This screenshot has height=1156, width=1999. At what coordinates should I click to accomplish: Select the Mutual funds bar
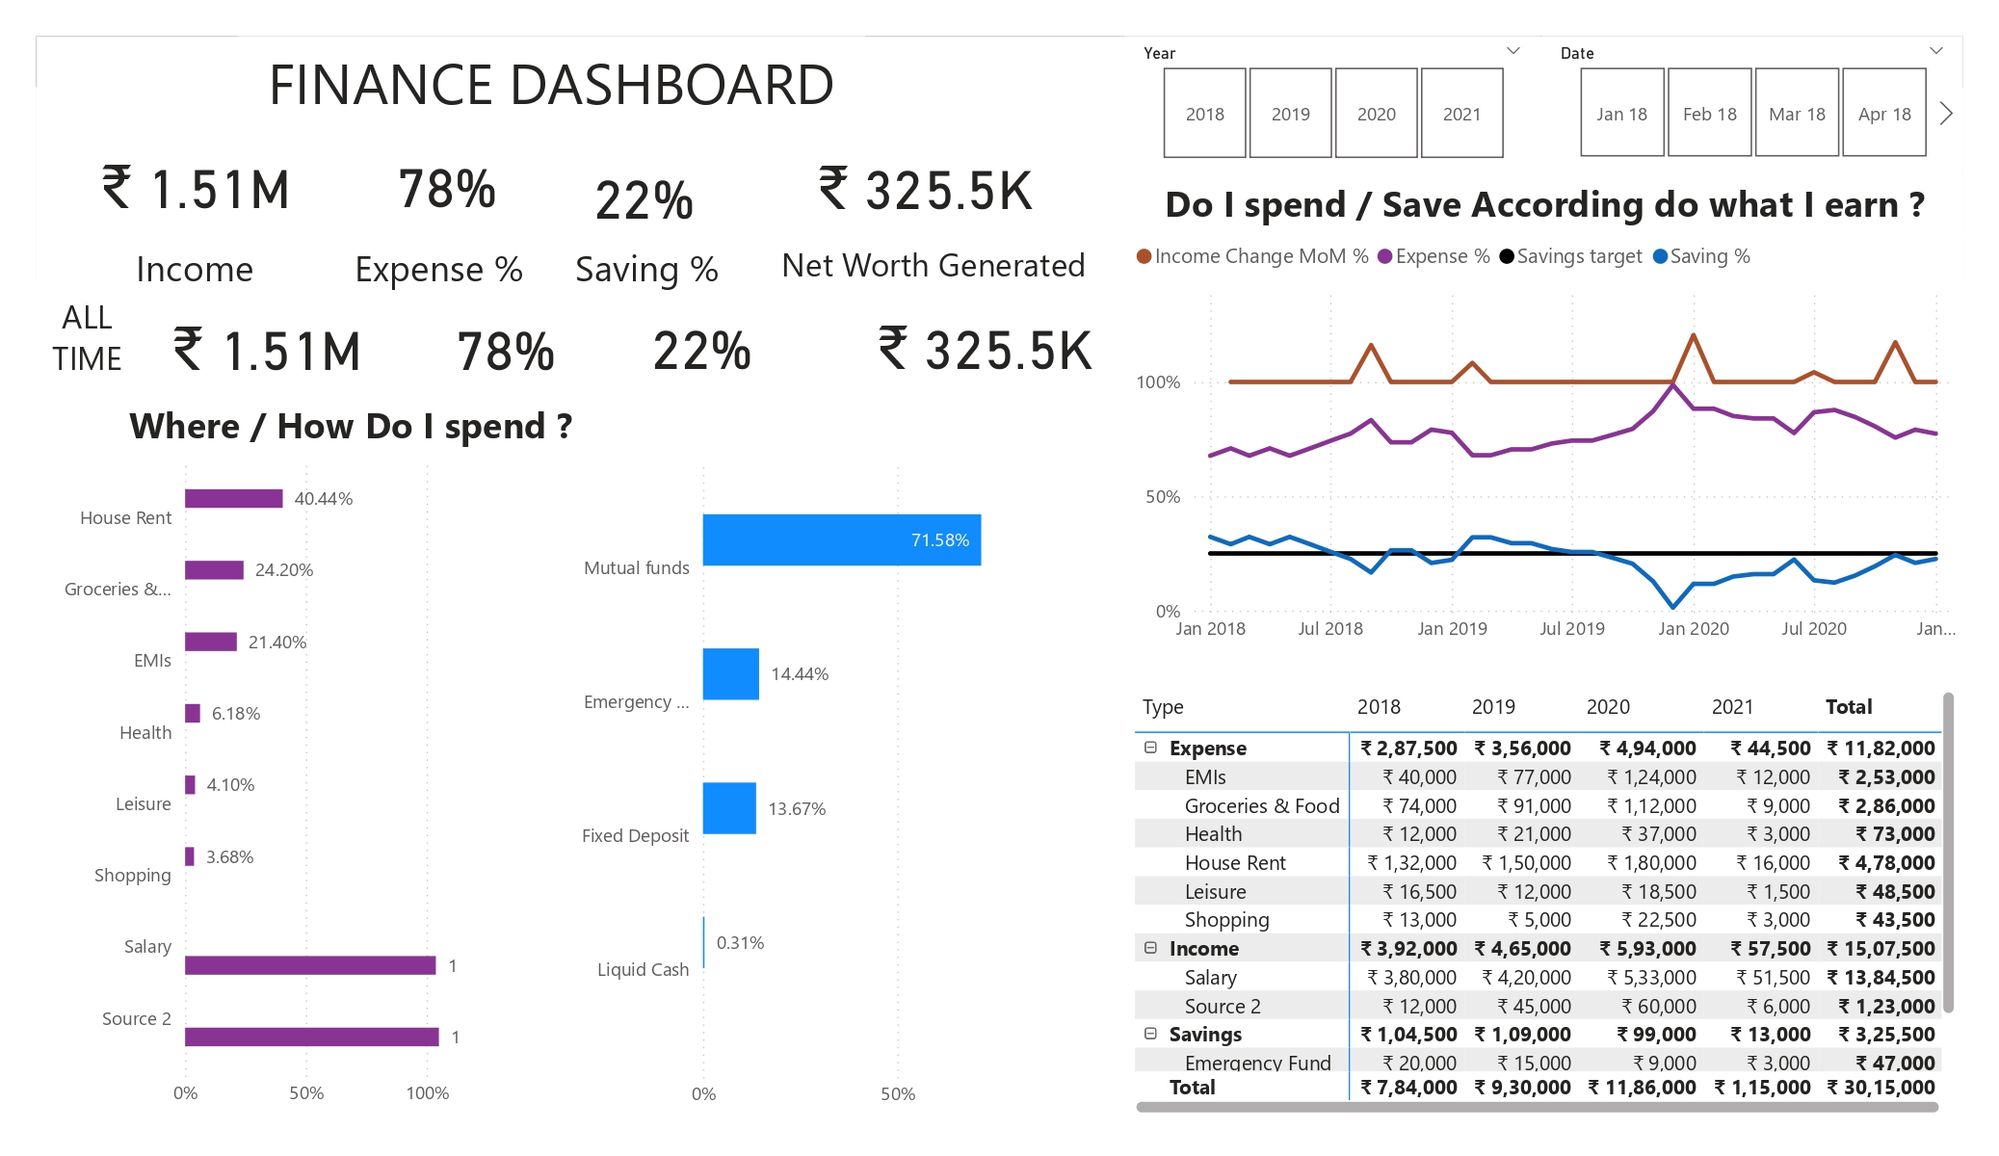(841, 539)
